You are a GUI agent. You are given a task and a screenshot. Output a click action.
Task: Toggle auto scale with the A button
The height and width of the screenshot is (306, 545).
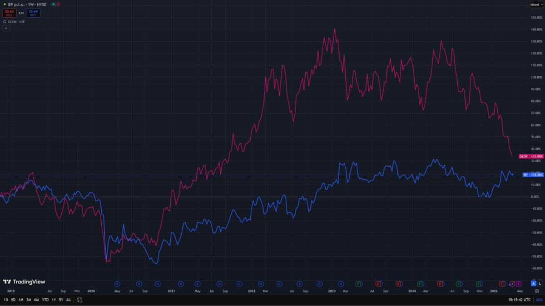[x=533, y=283]
